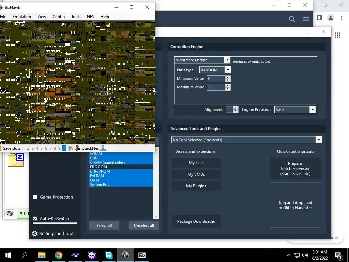Open Windows Start menu

(8, 255)
